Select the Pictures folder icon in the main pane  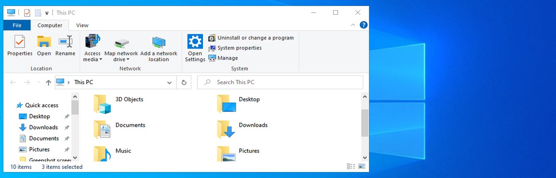pyautogui.click(x=226, y=153)
